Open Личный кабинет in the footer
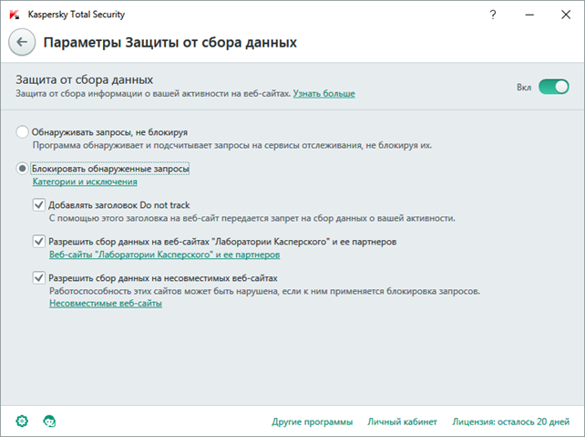The width and height of the screenshot is (585, 437). coord(402,421)
